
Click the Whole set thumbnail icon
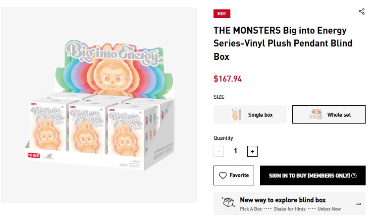pos(315,115)
